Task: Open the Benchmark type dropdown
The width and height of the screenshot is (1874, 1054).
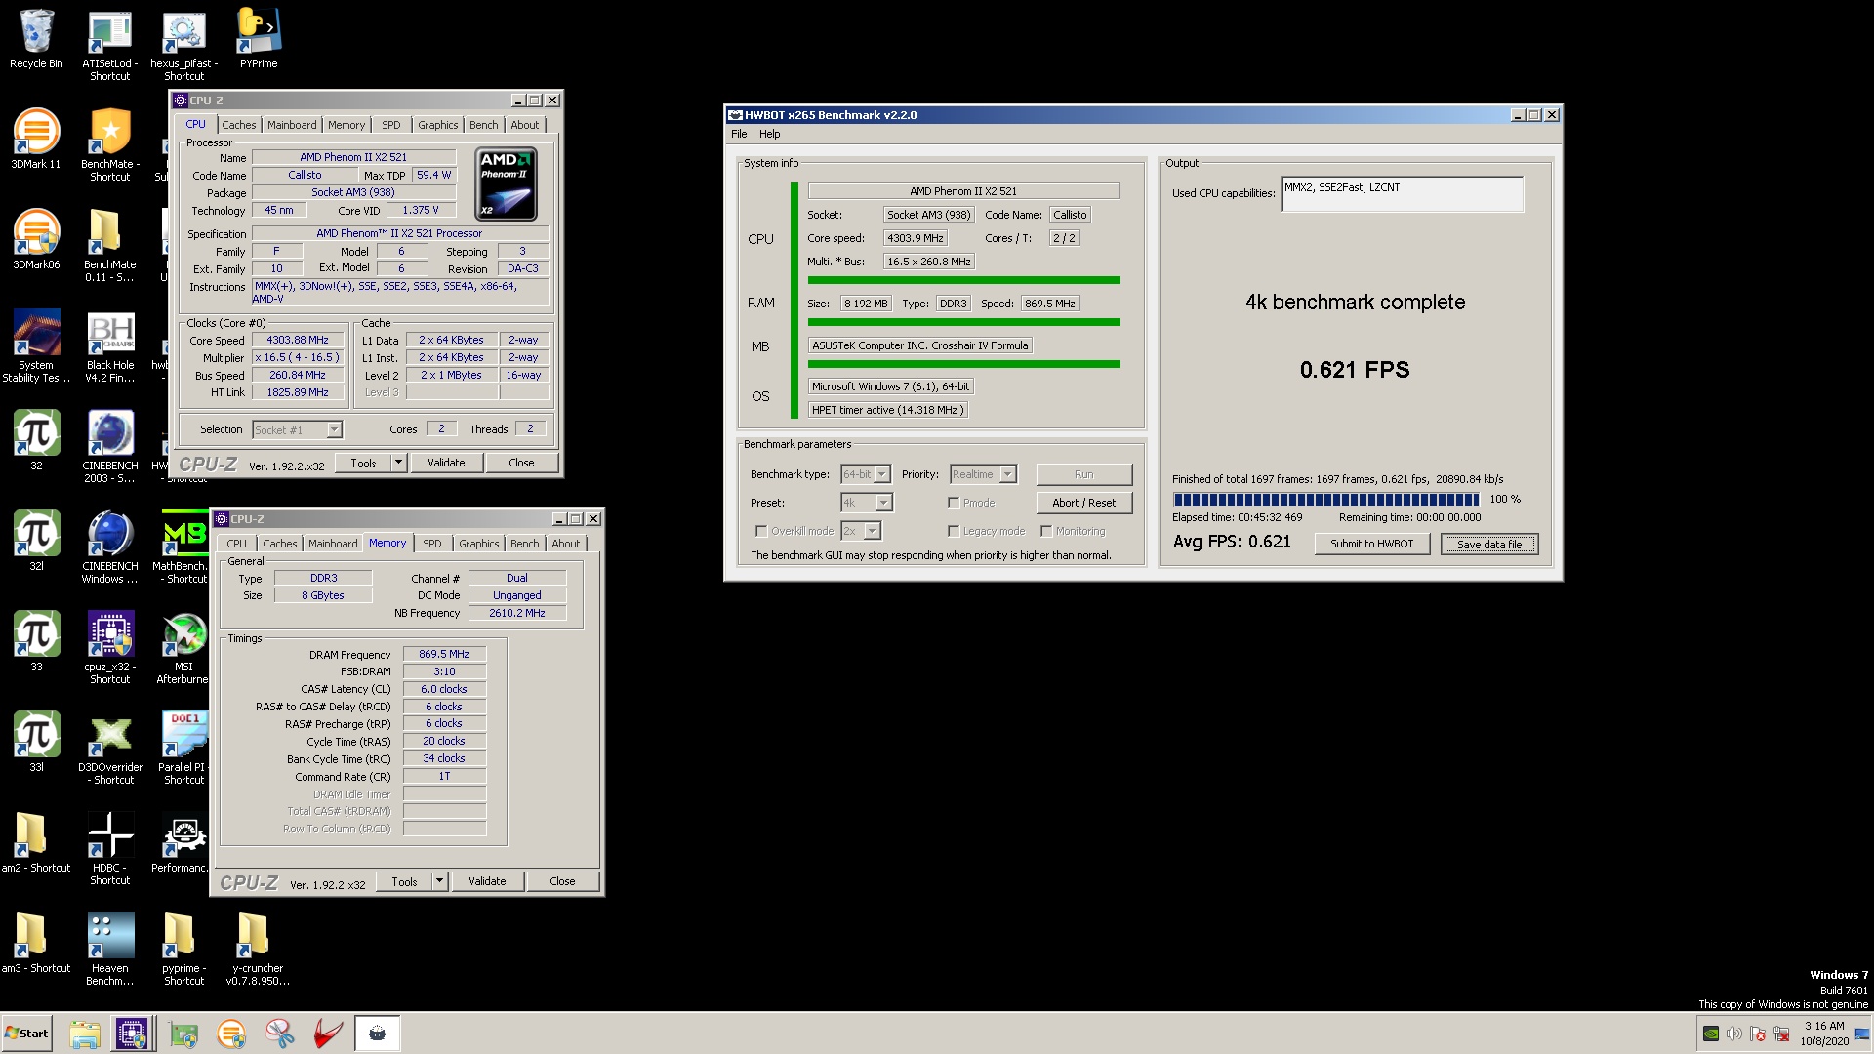Action: pyautogui.click(x=866, y=474)
